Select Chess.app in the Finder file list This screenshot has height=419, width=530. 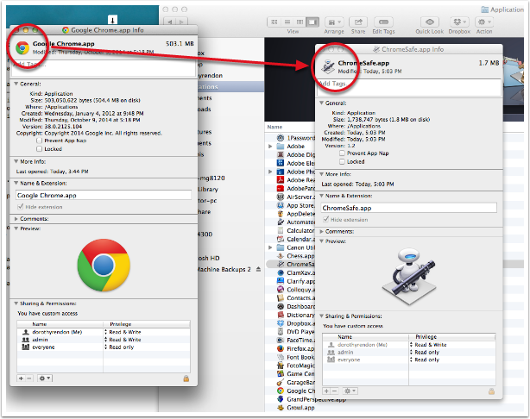tap(298, 255)
